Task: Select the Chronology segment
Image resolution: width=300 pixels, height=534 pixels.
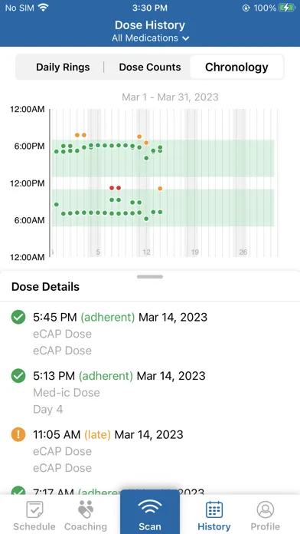Action: (236, 67)
